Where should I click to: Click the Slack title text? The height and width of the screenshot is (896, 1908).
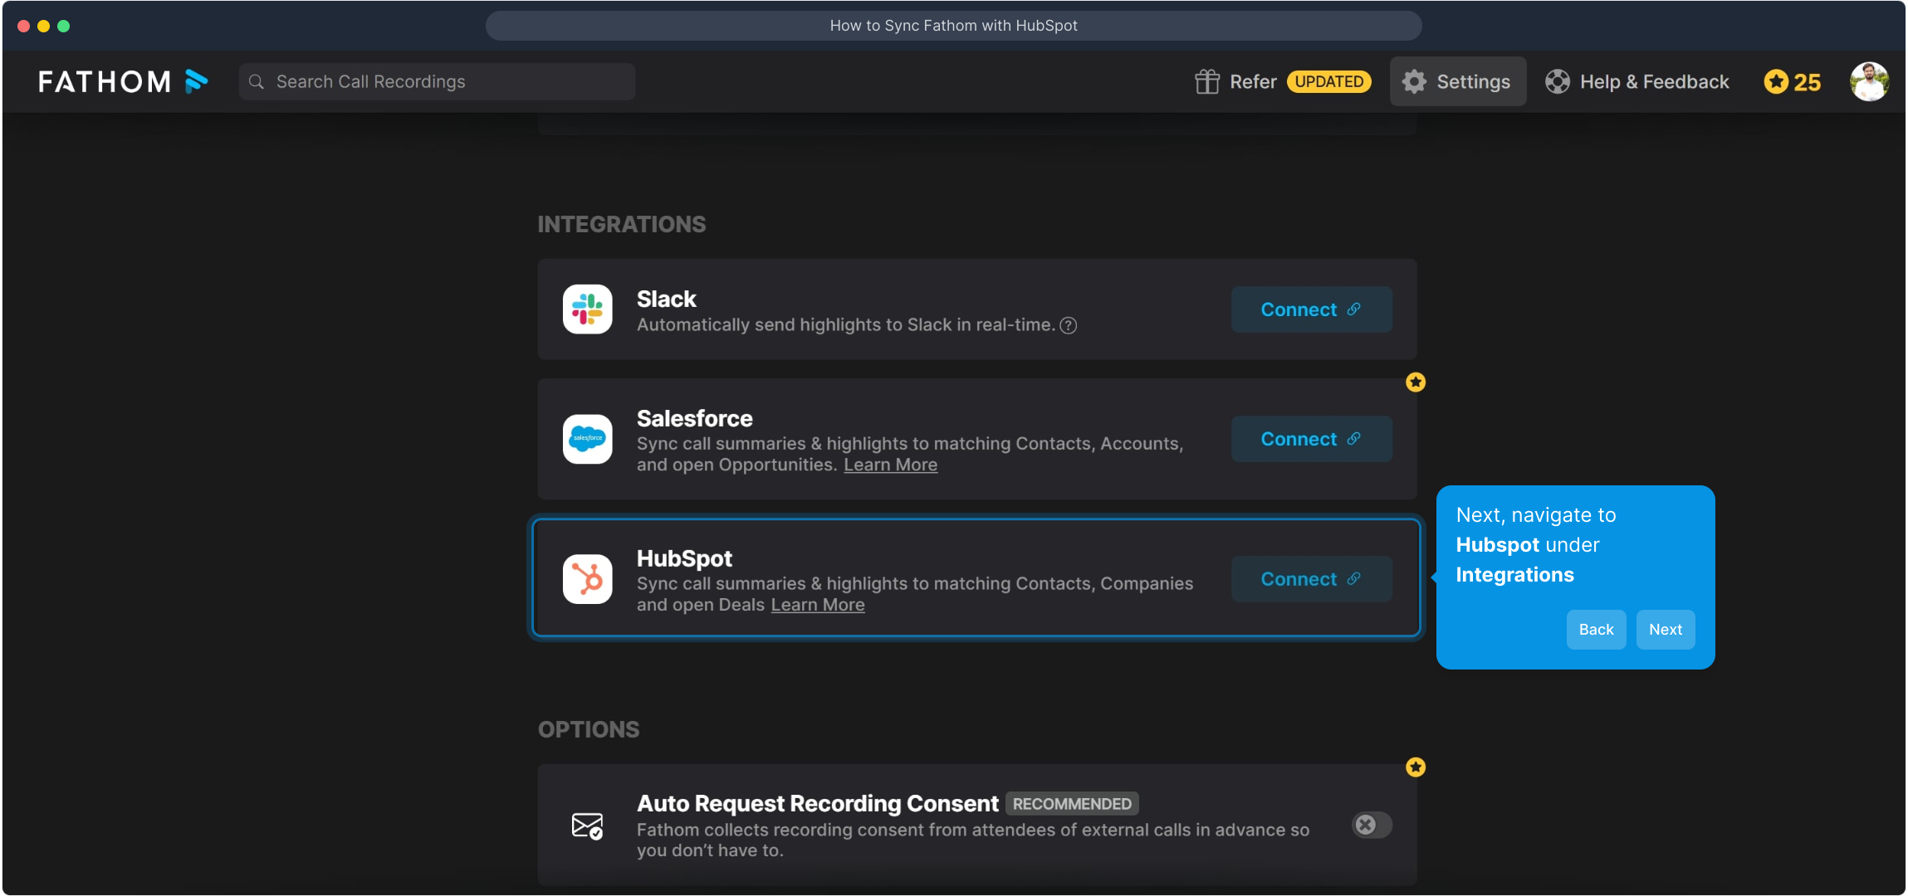[667, 299]
